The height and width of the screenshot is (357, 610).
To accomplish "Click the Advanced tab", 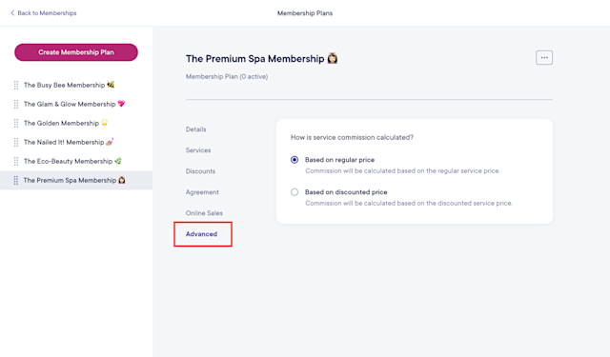I will tap(201, 234).
